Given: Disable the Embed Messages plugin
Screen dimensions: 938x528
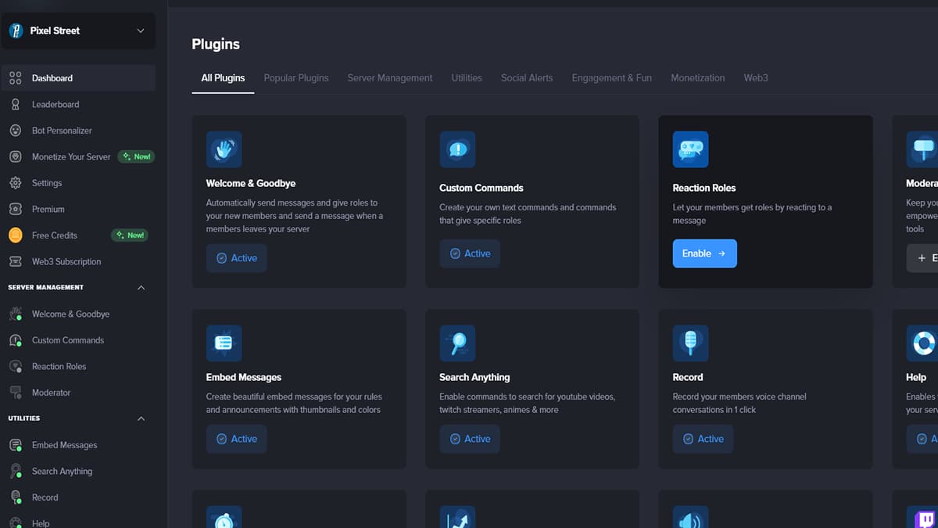Looking at the screenshot, I should [x=236, y=439].
